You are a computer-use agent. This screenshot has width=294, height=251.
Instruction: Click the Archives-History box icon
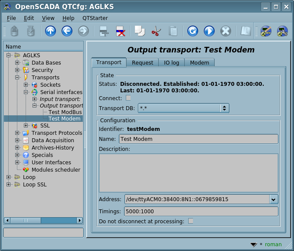tap(26, 148)
